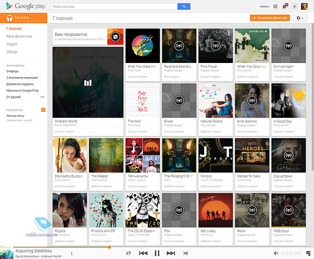Skip to the next track
314x259 pixels.
tap(171, 253)
